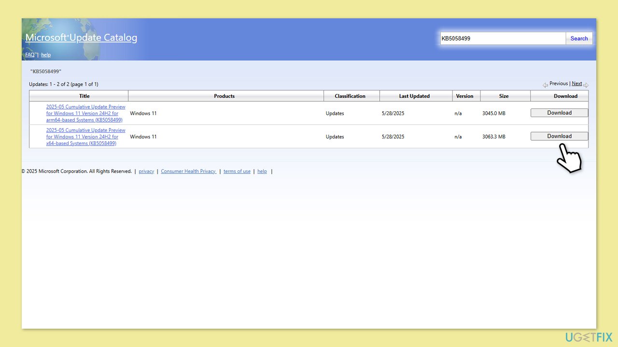Open the Consumer Health Privacy footer link

pyautogui.click(x=188, y=171)
